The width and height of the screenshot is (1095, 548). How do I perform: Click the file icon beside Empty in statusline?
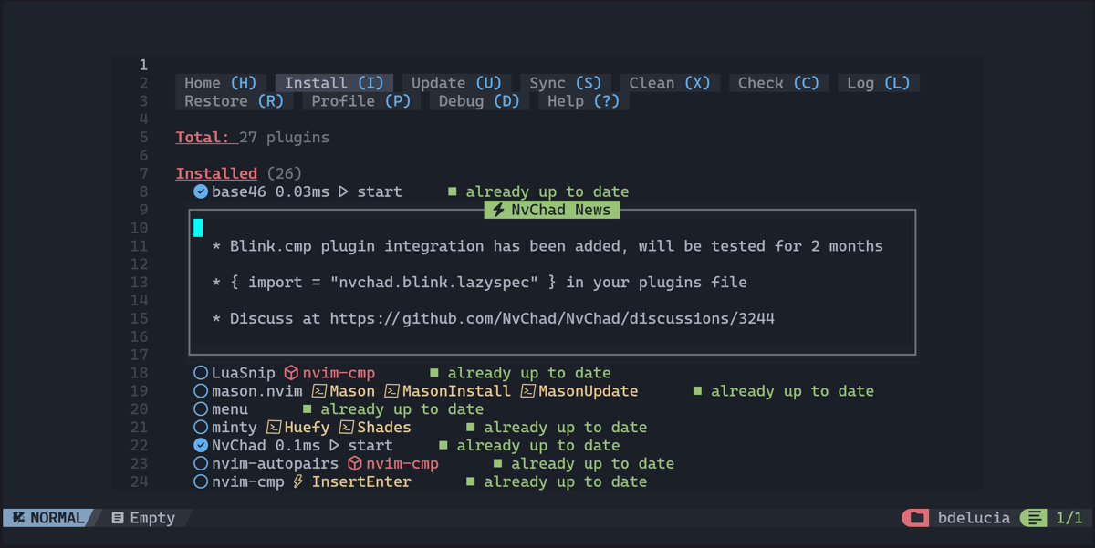pos(118,518)
